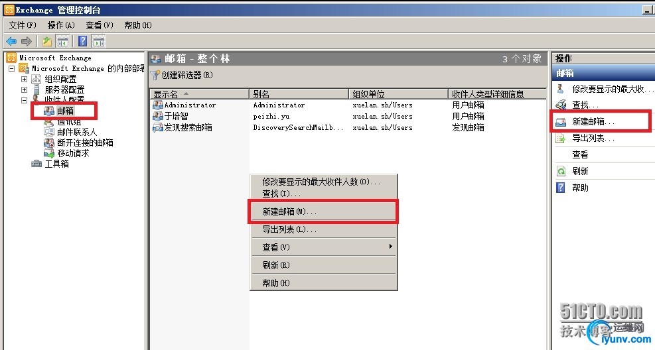Image resolution: width=655 pixels, height=350 pixels.
Task: Open the 帮助(H) menu in menu bar
Action: click(x=138, y=25)
